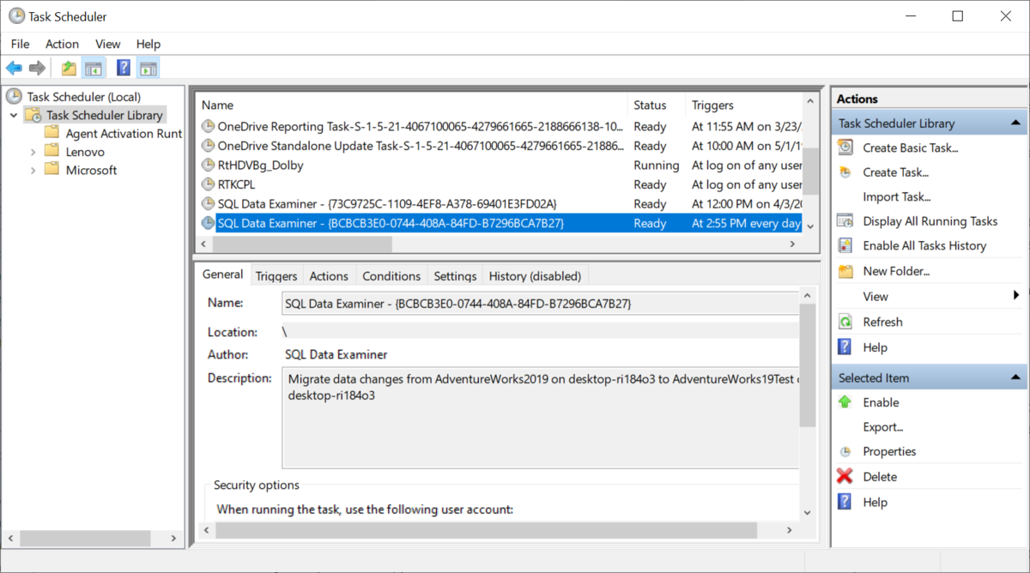Click the Display All Running Tasks link
1030x573 pixels.
point(930,220)
